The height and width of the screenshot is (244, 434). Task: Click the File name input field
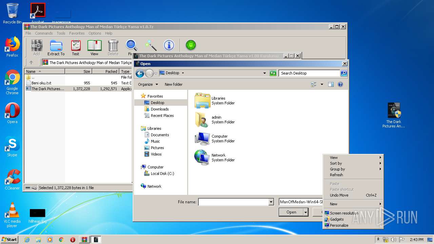tap(233, 202)
